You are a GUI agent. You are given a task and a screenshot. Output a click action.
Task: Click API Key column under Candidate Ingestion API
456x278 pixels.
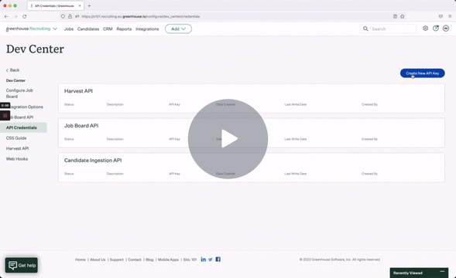pos(174,174)
